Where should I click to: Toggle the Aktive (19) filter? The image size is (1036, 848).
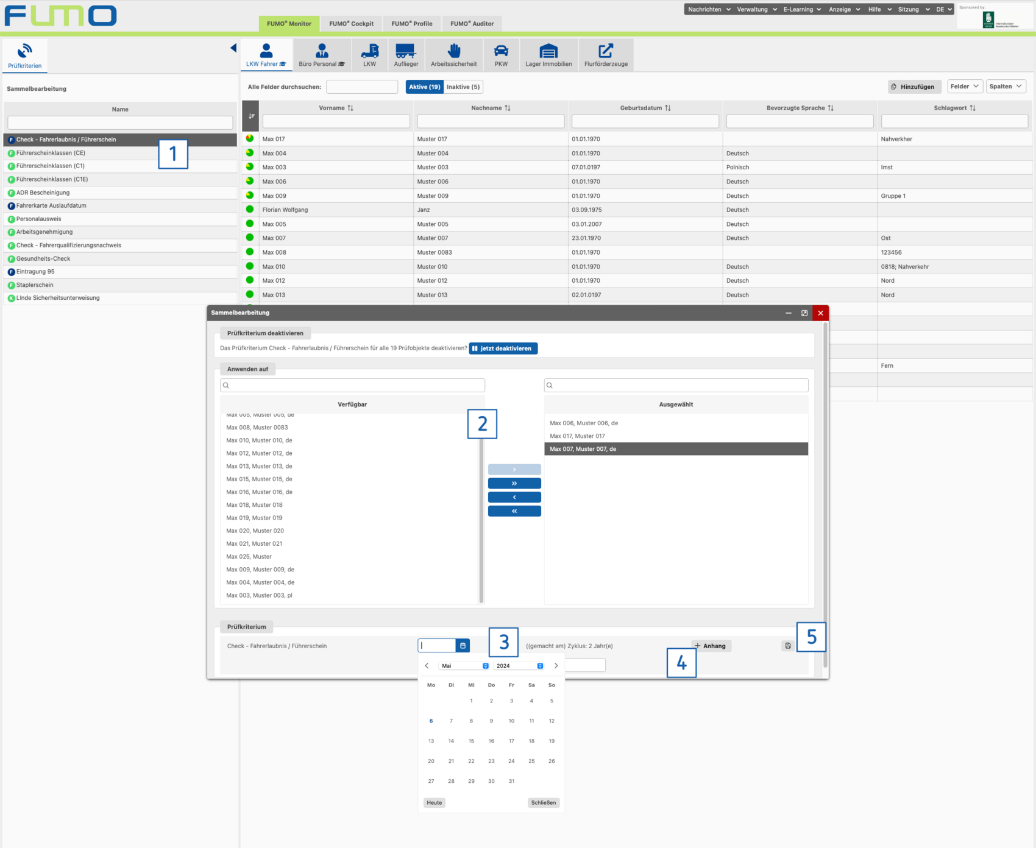pos(425,87)
